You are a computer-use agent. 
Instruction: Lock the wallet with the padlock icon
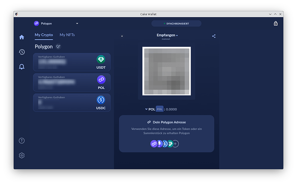[x=275, y=23]
